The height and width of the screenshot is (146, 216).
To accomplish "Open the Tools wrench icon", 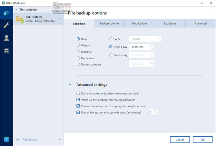I will [6, 25].
